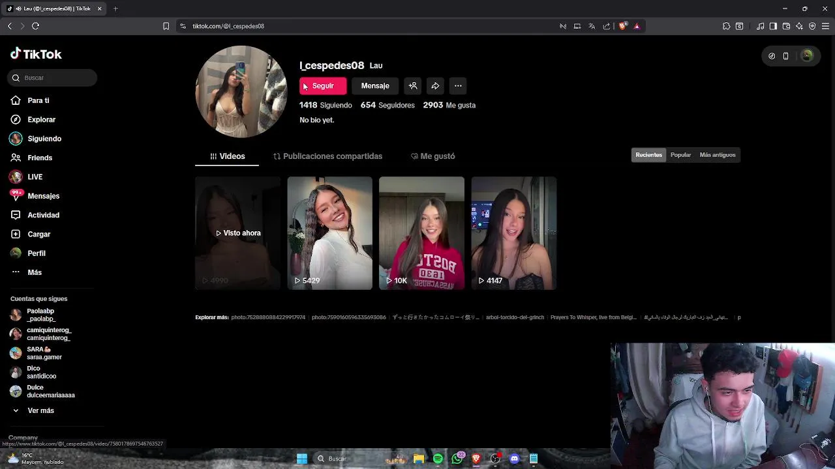The height and width of the screenshot is (469, 835).
Task: Open the three-dot profile options menu
Action: pyautogui.click(x=458, y=86)
